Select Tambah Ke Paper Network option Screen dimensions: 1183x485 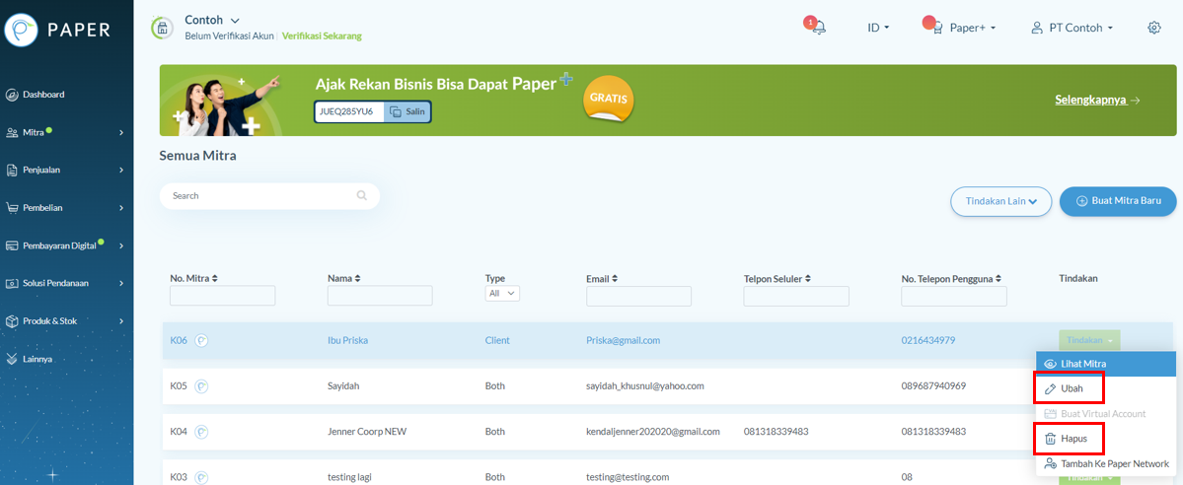tap(1105, 464)
